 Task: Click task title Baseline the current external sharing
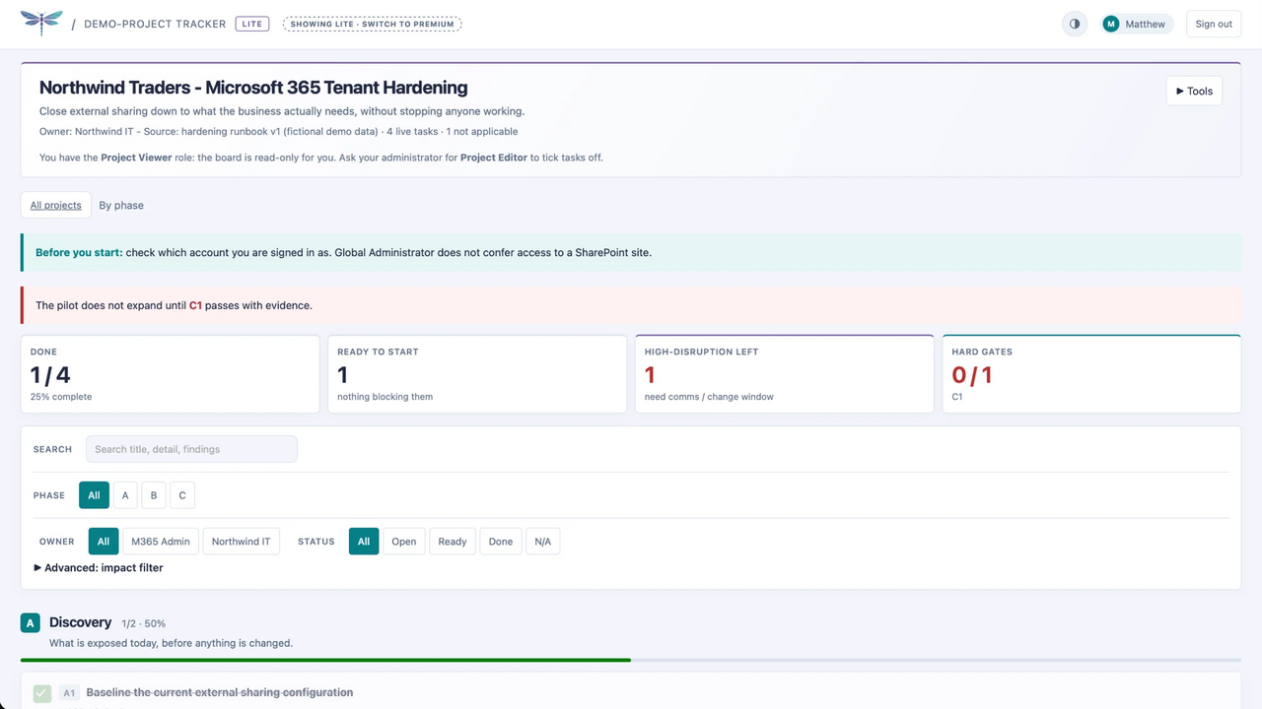point(220,692)
